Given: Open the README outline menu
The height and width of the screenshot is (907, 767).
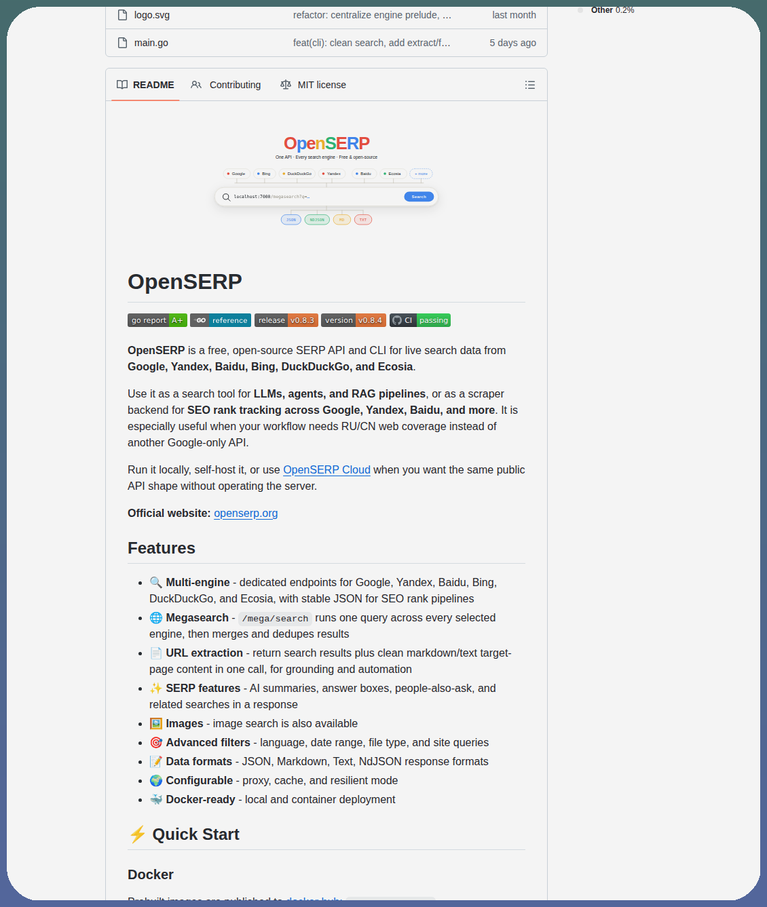Looking at the screenshot, I should (x=530, y=85).
